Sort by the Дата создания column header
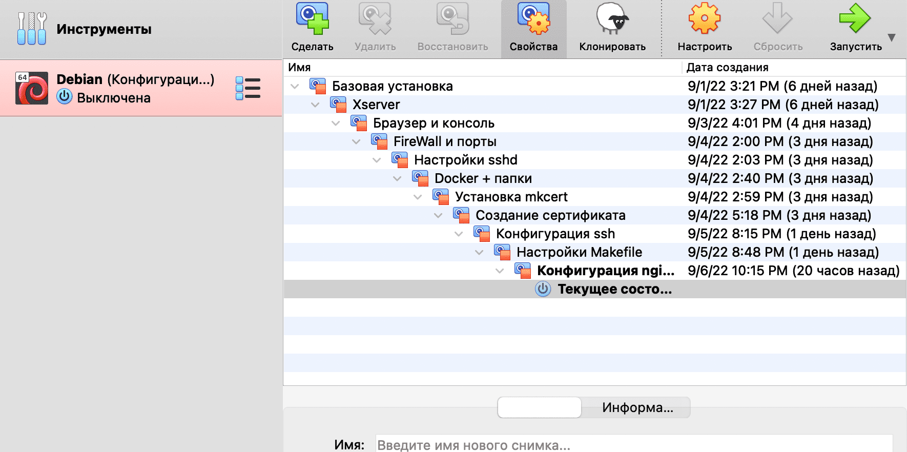This screenshot has height=452, width=907. pos(794,67)
